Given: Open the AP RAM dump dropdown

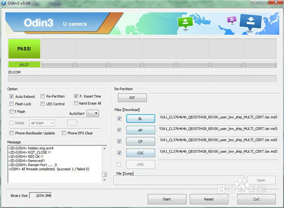Looking at the screenshot, I should point(42,123).
